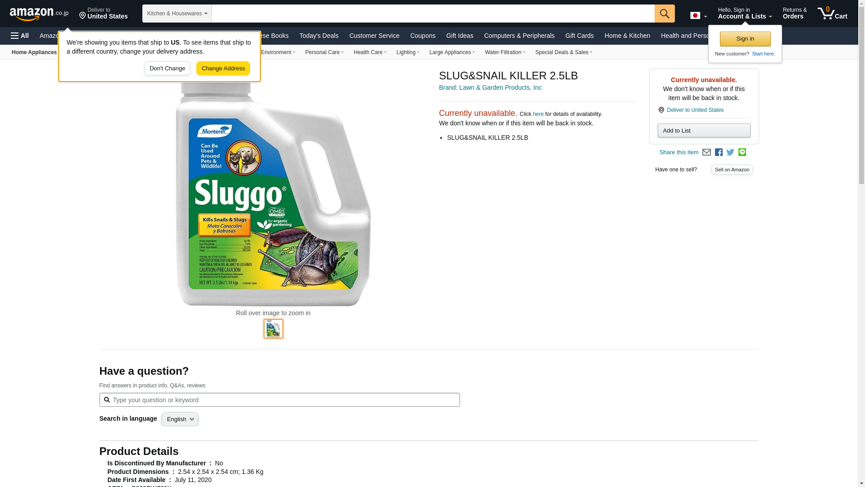Share this item via email icon

point(706,152)
